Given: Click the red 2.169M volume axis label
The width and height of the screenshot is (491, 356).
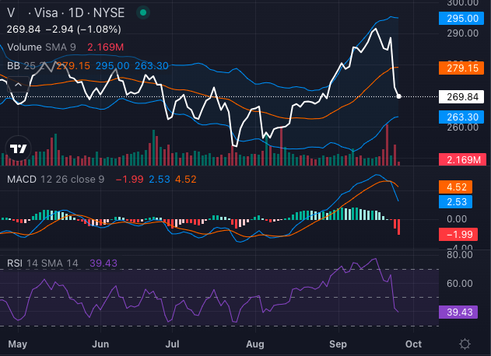Looking at the screenshot, I should (462, 159).
